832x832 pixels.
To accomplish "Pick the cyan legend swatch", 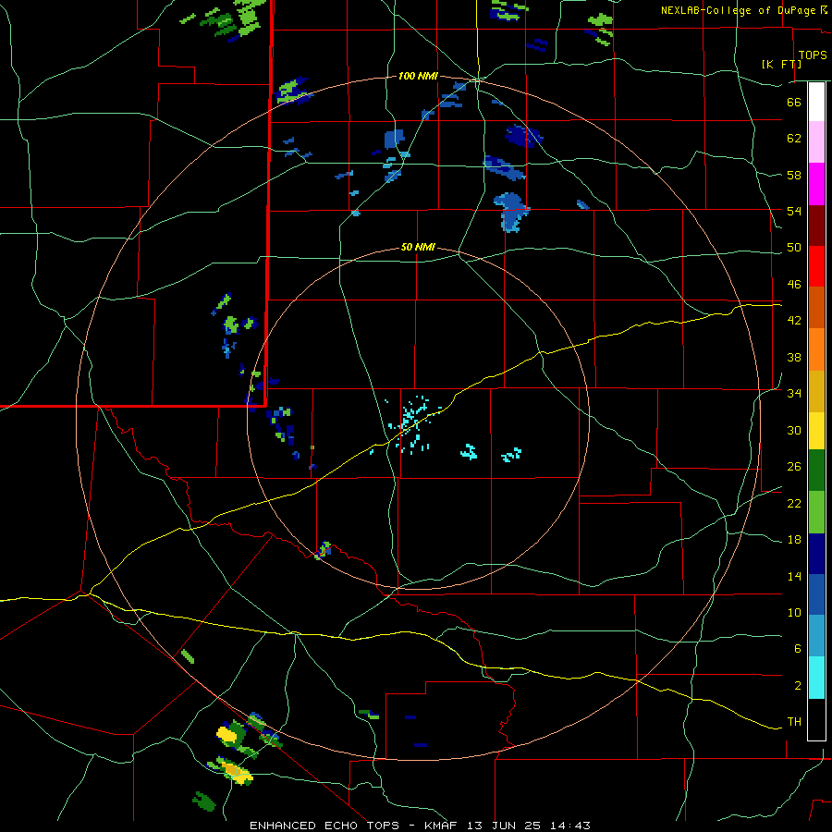I will 816,678.
